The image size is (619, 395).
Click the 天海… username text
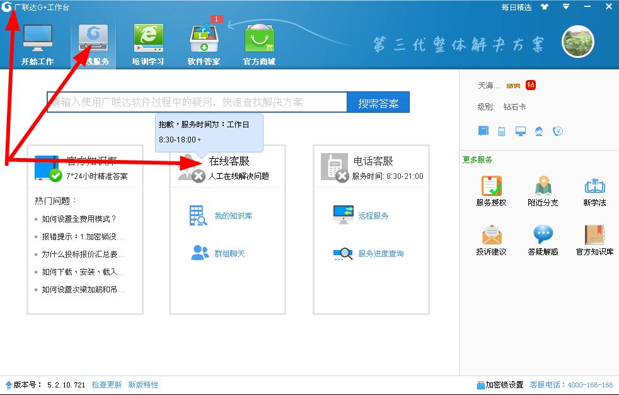pyautogui.click(x=489, y=85)
